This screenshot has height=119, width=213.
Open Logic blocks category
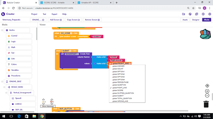click(x=19, y=42)
